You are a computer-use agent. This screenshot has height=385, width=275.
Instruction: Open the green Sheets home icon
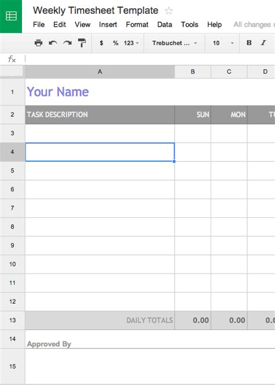(x=11, y=16)
